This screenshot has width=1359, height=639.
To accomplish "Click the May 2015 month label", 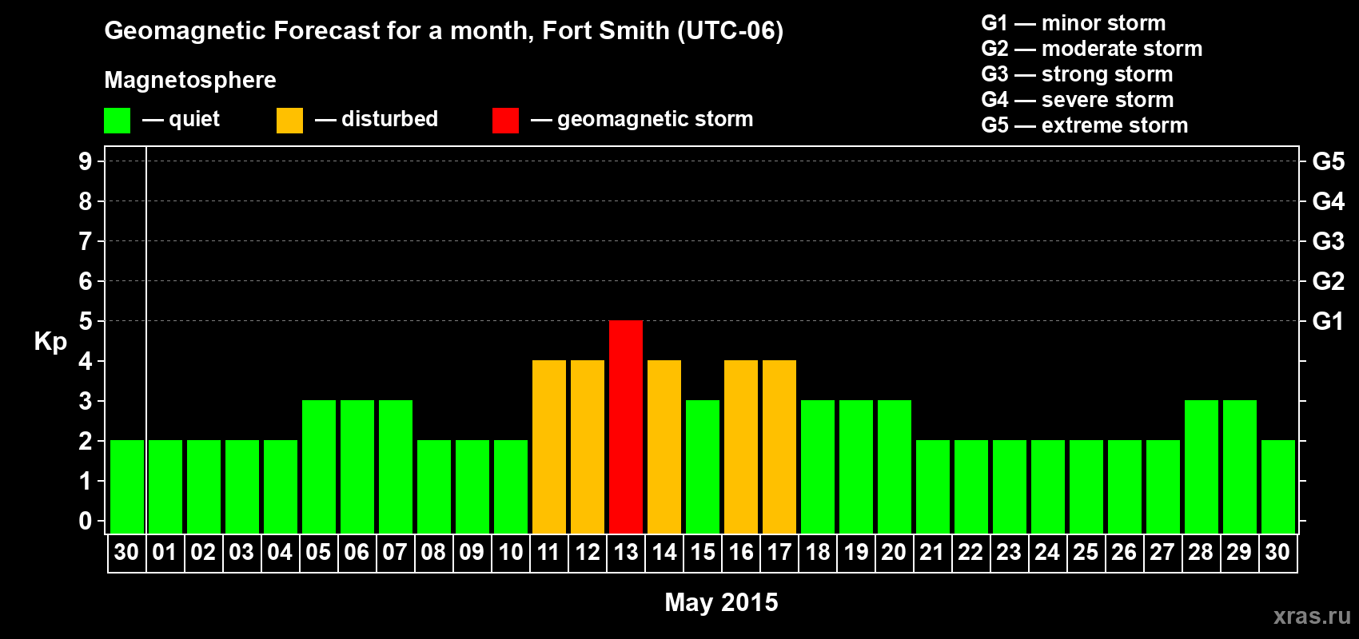I will (721, 602).
